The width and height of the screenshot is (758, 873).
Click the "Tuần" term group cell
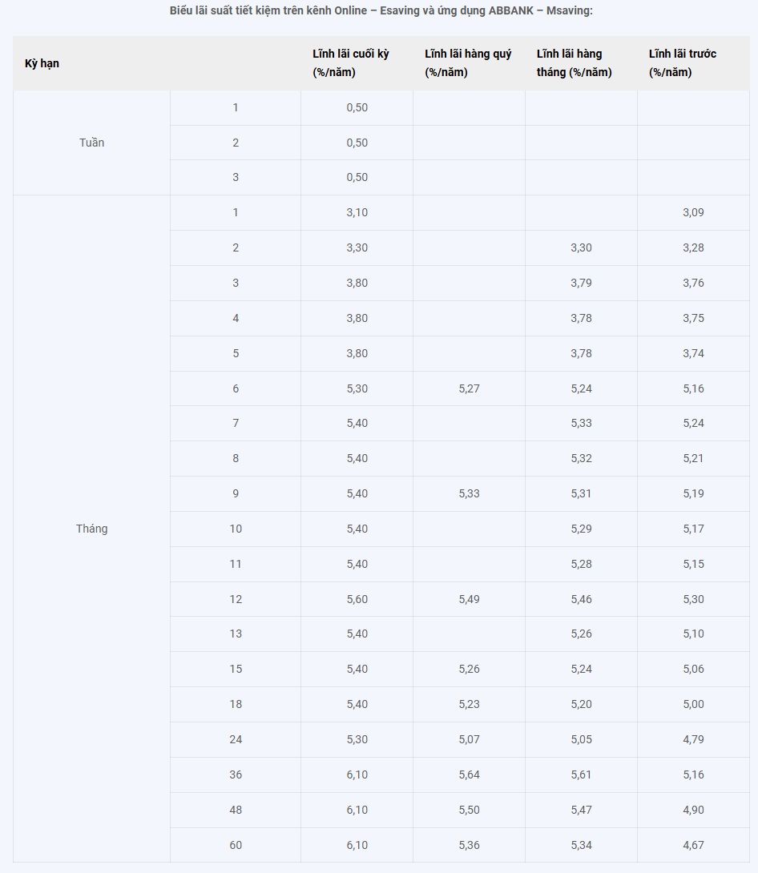coord(91,143)
